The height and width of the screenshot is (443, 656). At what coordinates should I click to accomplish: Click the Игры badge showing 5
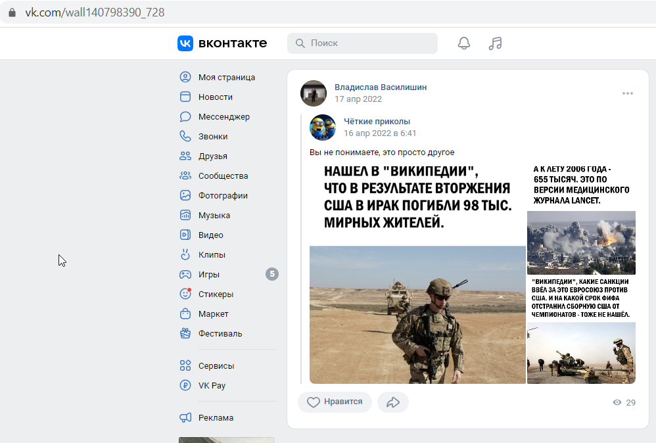272,274
